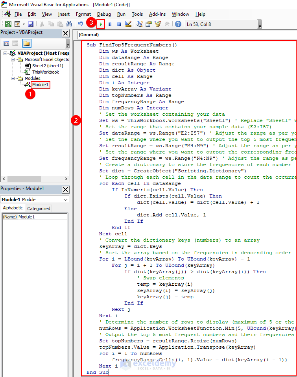
Task: Open the Debug menu
Action: click(104, 14)
